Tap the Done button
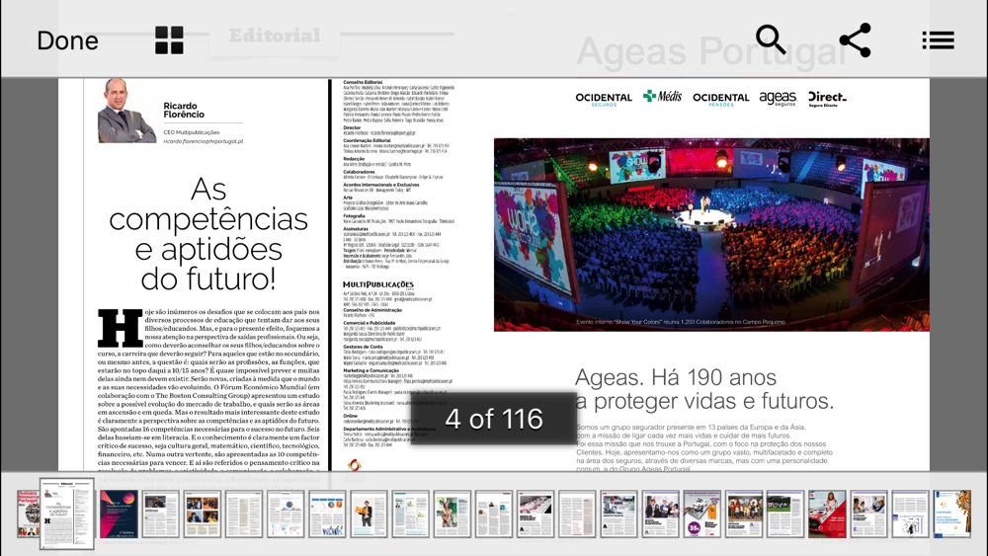This screenshot has height=556, width=988. [67, 40]
